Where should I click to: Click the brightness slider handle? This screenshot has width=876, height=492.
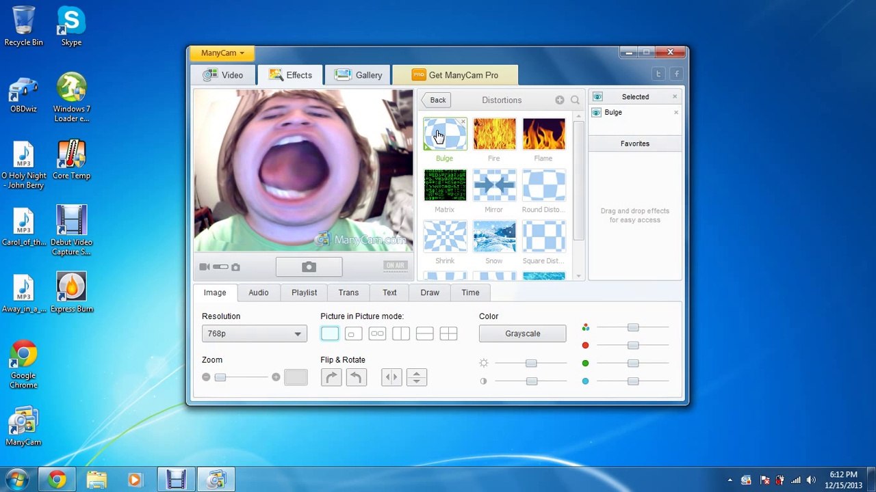tap(531, 364)
